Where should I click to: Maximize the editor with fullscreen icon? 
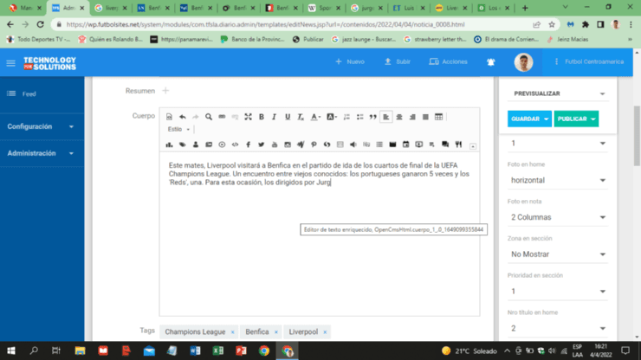coord(248,117)
